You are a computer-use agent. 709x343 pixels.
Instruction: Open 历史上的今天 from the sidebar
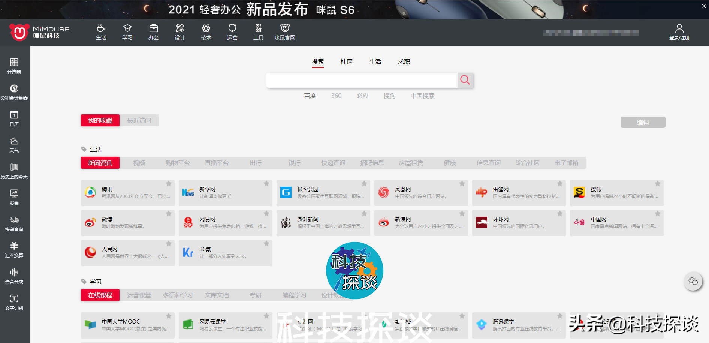click(x=14, y=171)
